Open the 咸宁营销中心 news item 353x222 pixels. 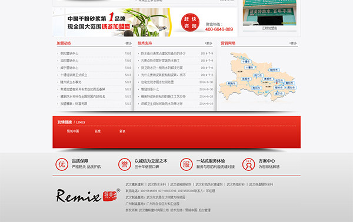point(69,68)
